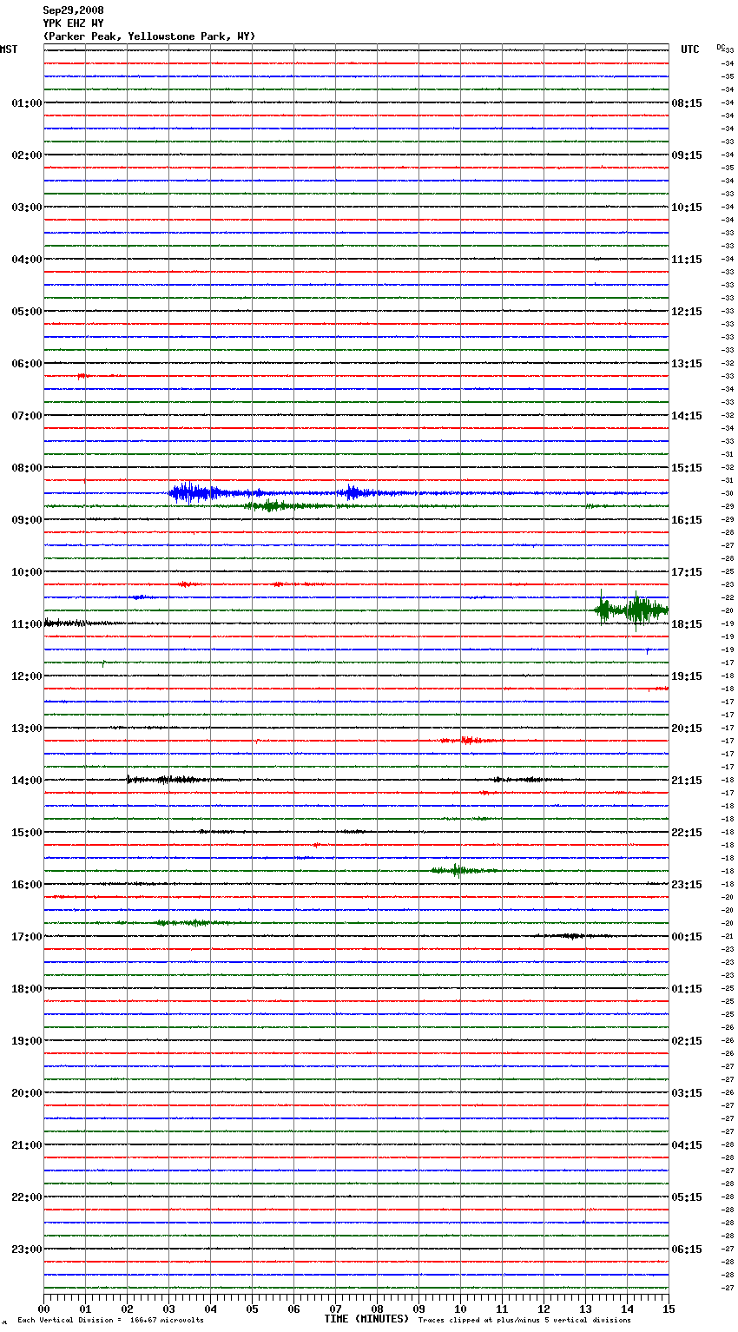Viewport: 738px width, 1332px height.
Task: Click minute 00 on the time axis
Action: pos(43,1309)
